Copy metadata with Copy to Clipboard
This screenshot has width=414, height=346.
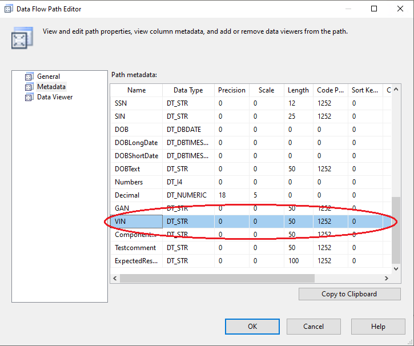[349, 294]
